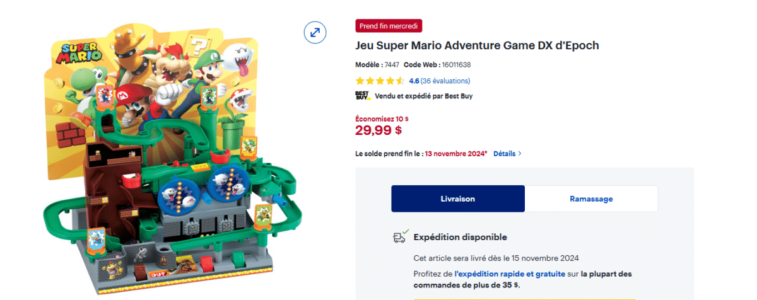757x300 pixels.
Task: Select the Livraison tab
Action: 458,199
